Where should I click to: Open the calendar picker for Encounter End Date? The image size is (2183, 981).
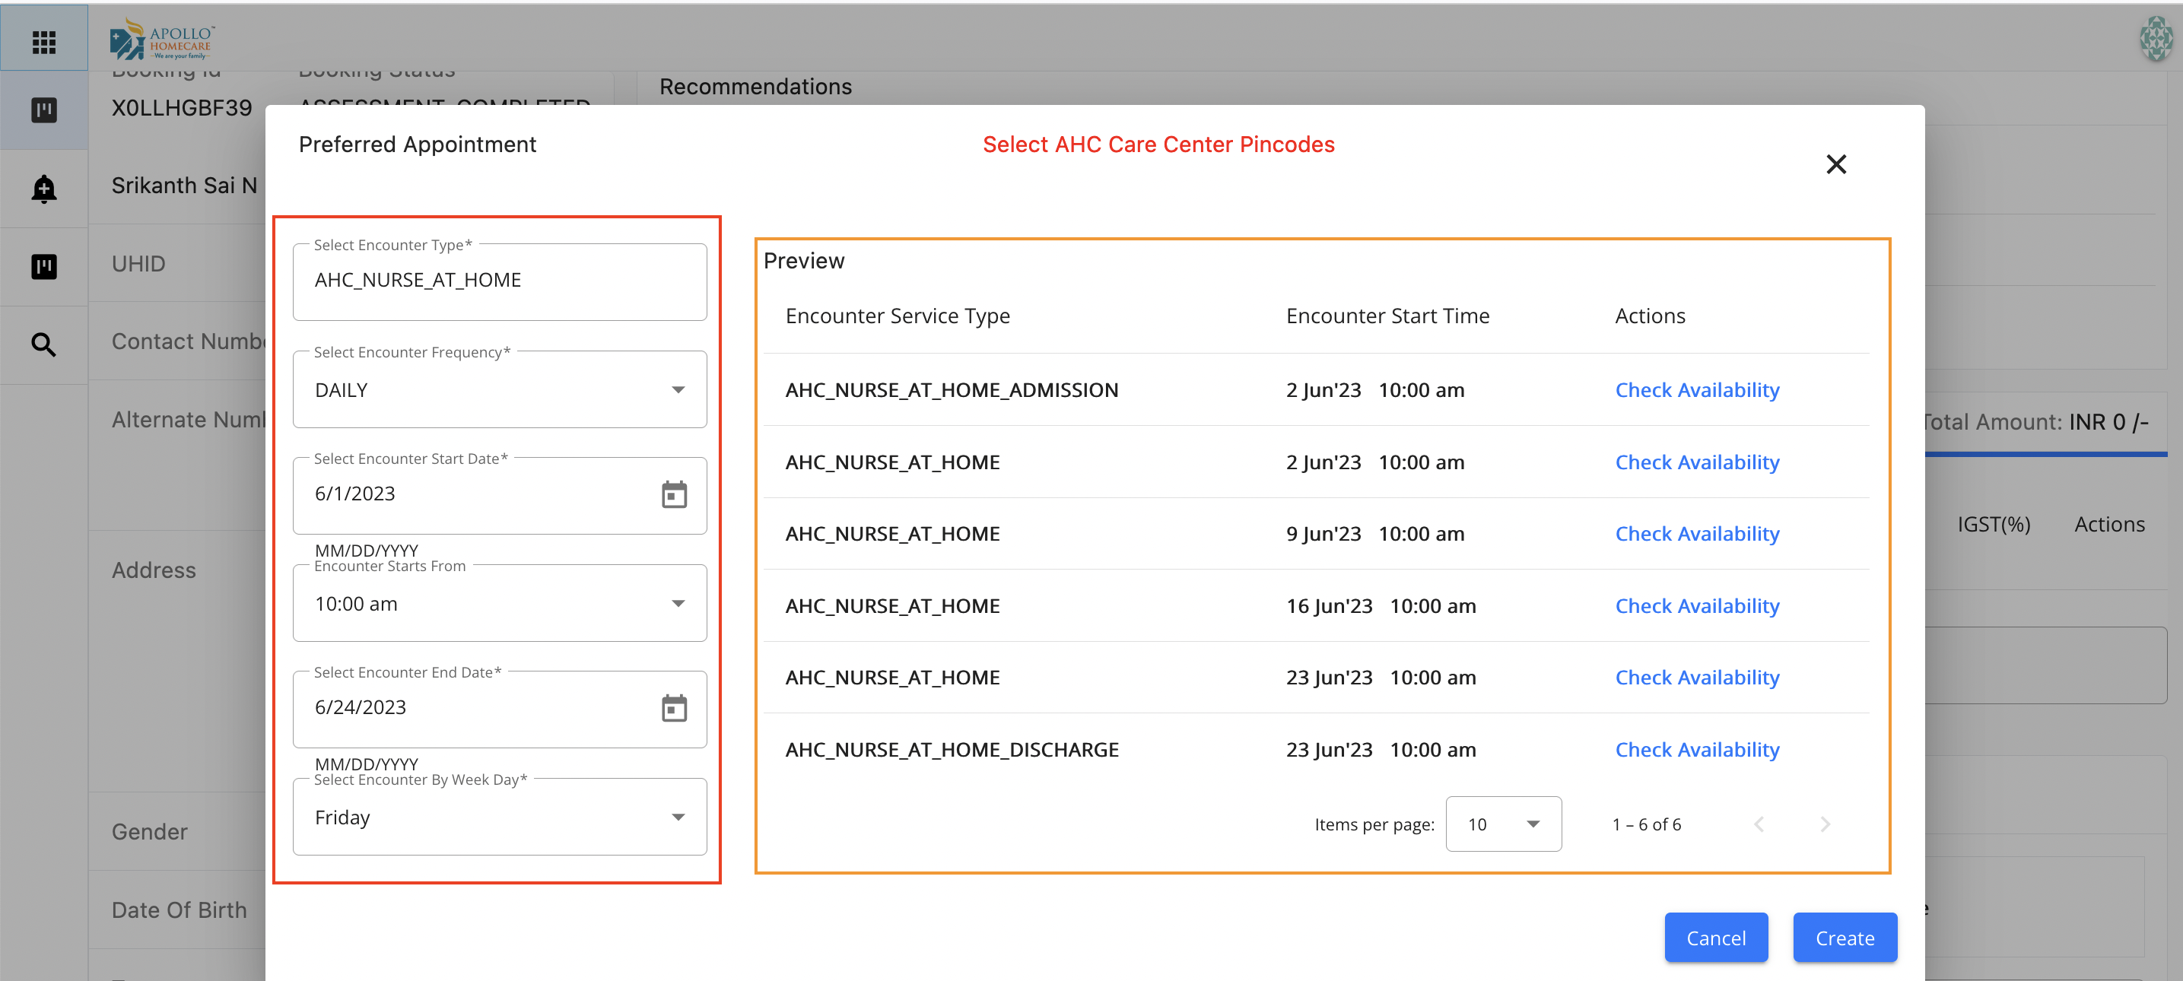click(x=674, y=707)
